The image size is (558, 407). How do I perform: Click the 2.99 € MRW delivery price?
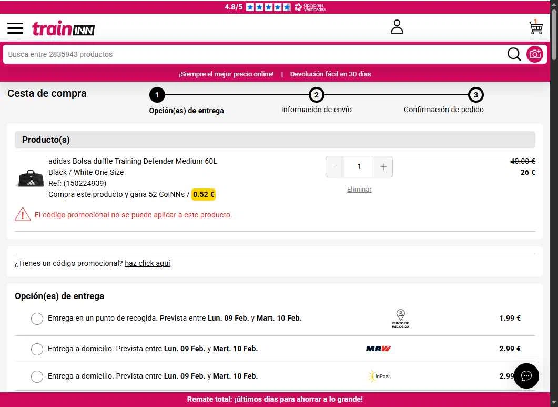point(510,349)
